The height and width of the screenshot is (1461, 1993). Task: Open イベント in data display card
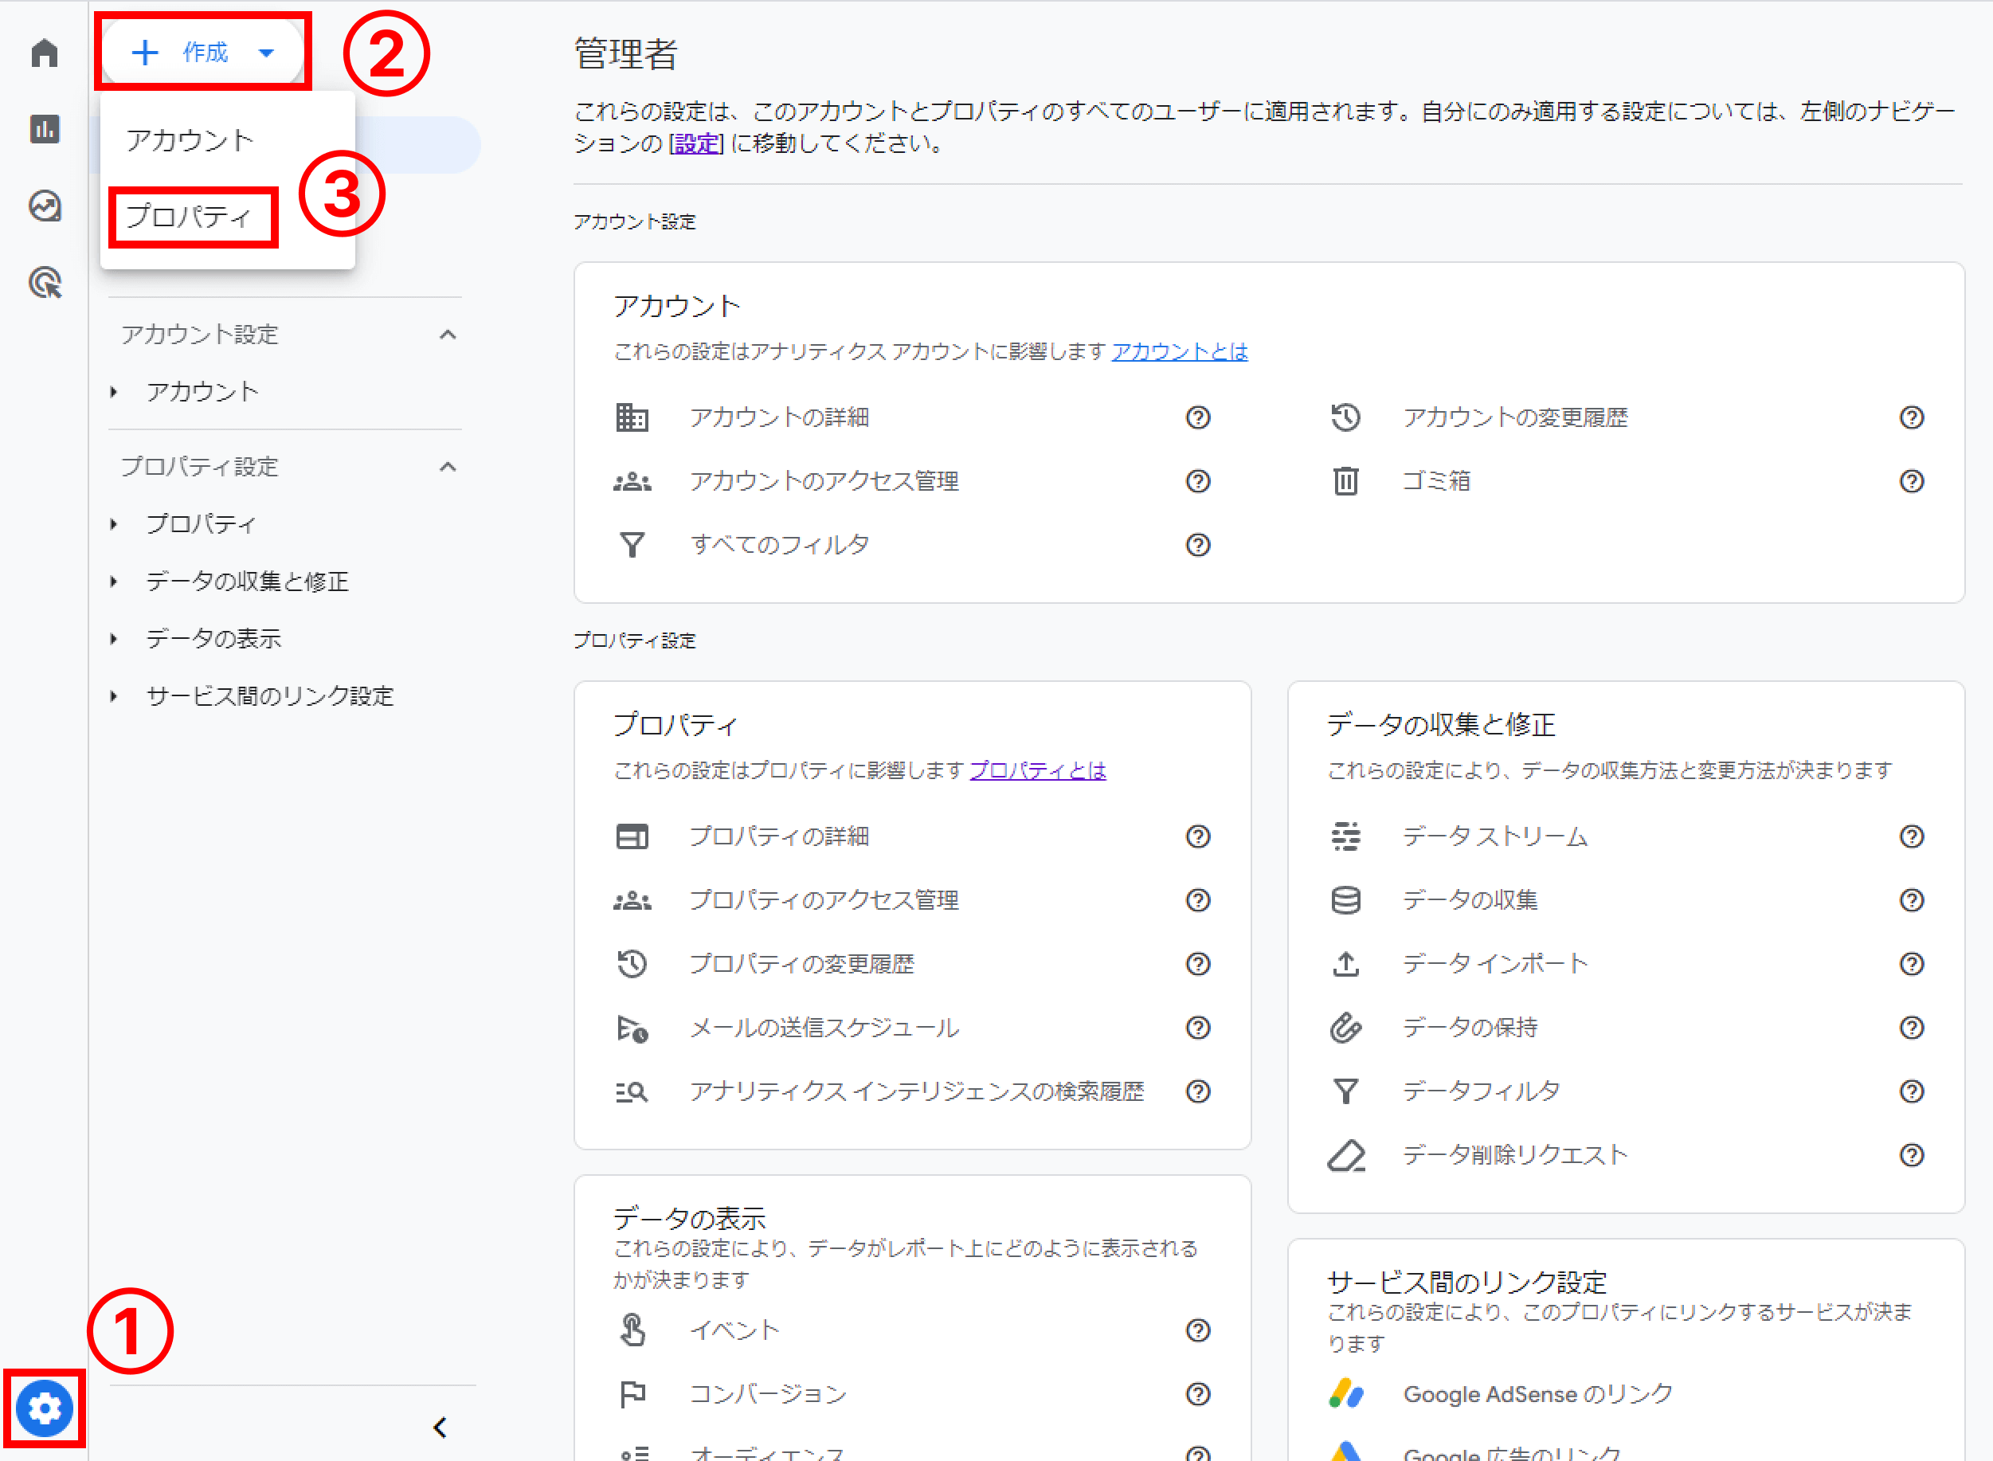(x=734, y=1330)
